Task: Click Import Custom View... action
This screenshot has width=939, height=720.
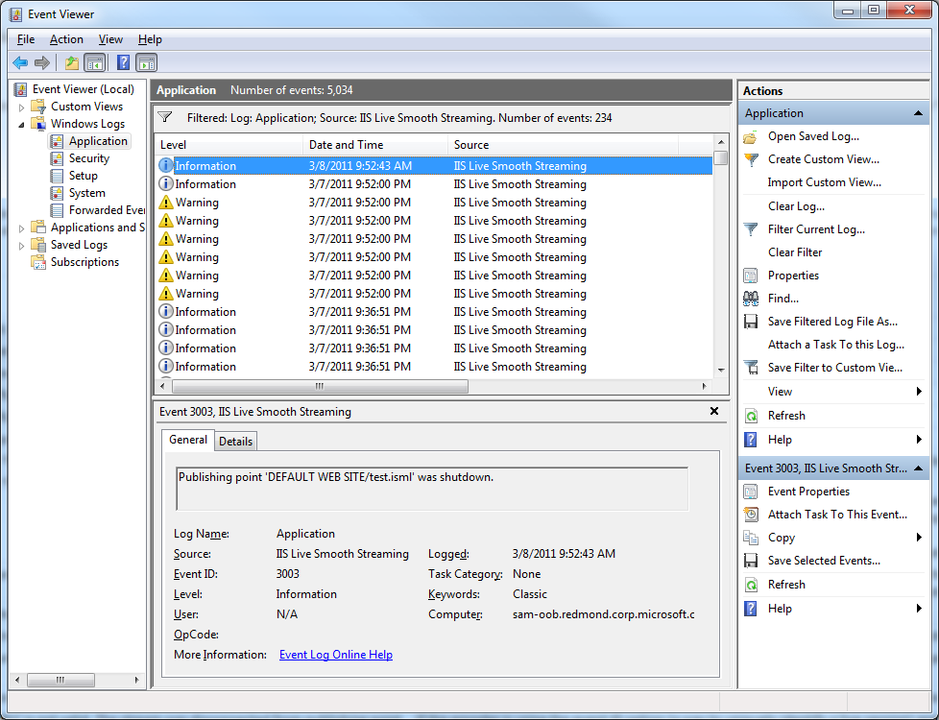Action: point(825,182)
